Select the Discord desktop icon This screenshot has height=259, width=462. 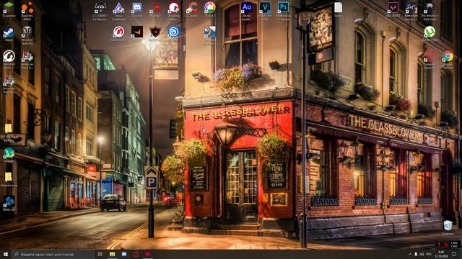pos(137,7)
